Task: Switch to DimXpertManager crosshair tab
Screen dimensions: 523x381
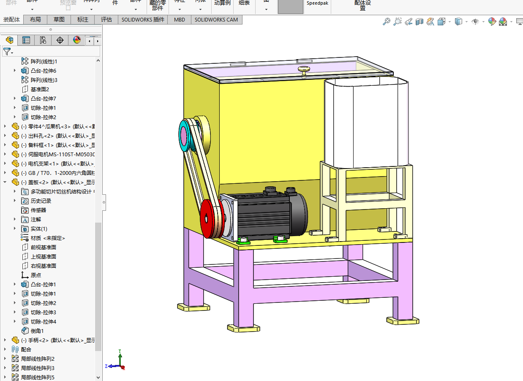Action: 60,40
